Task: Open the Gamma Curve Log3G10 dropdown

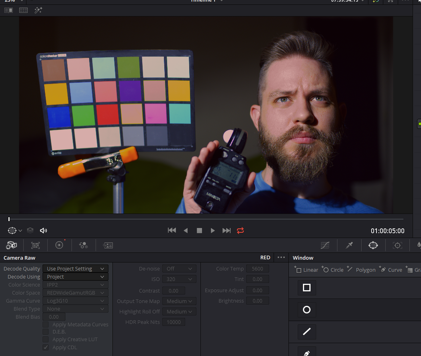Action: (x=75, y=301)
